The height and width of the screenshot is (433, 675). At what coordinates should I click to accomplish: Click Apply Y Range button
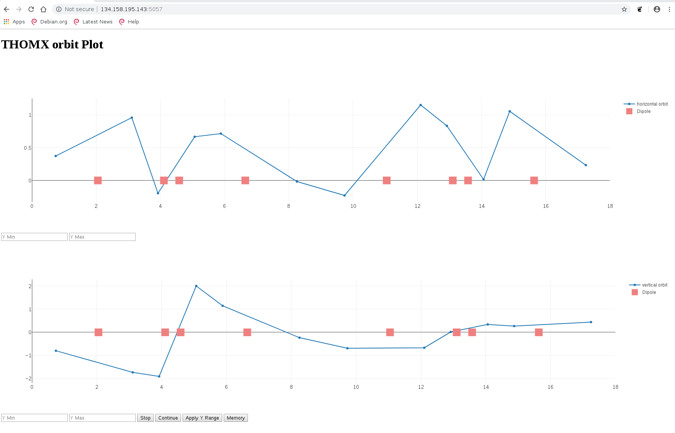(x=202, y=418)
